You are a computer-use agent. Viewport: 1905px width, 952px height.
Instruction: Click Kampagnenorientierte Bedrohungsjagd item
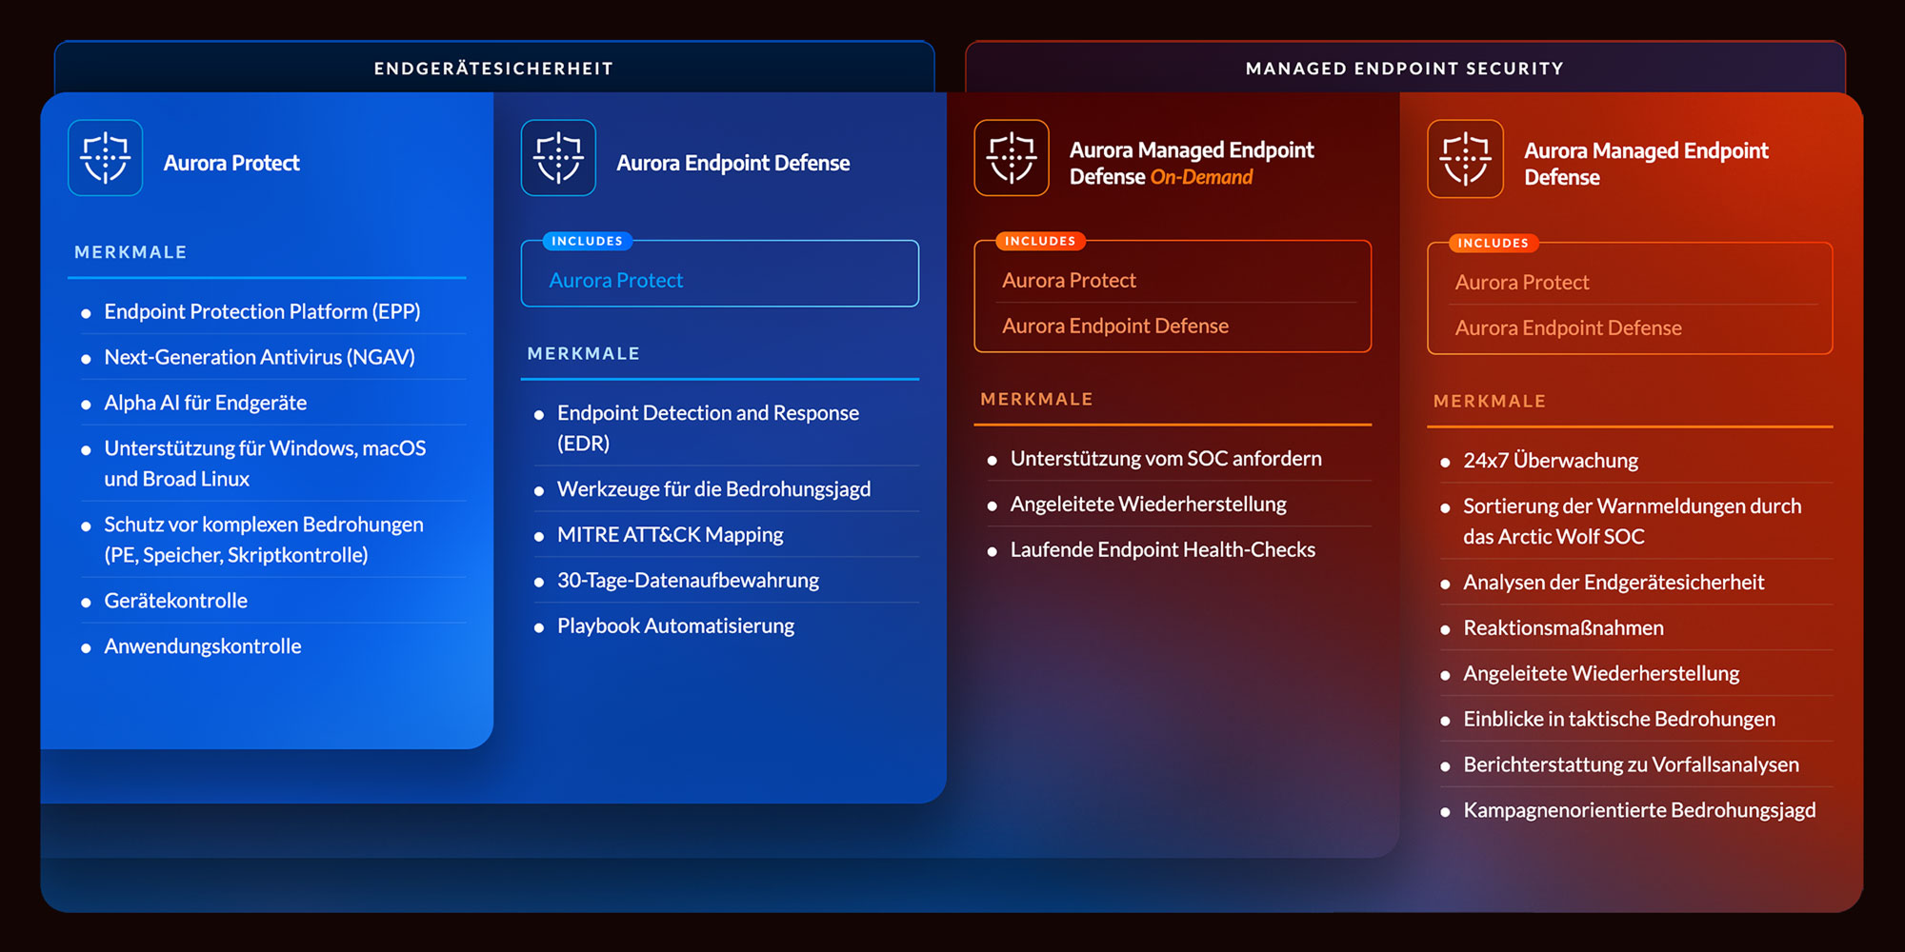pos(1638,810)
